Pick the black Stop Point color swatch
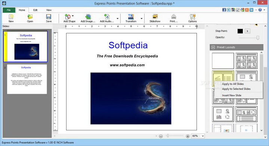The width and height of the screenshot is (269, 146). coord(240,31)
